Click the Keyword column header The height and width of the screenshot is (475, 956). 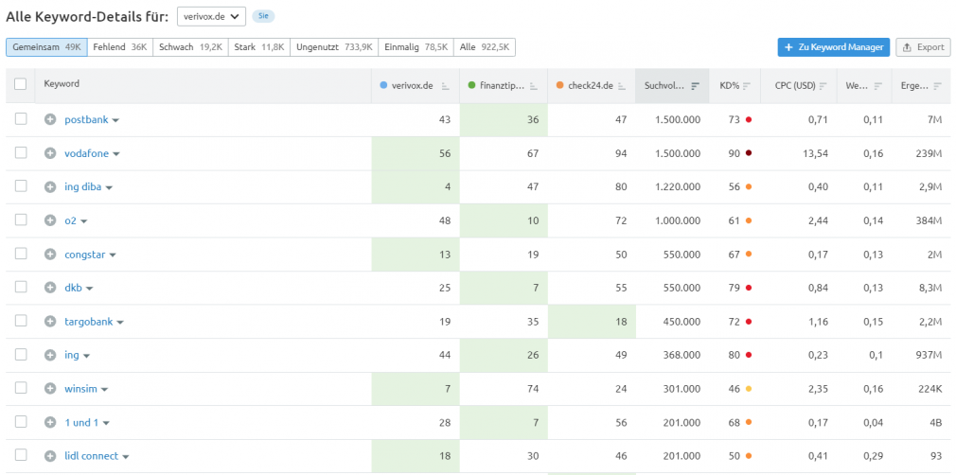click(x=62, y=84)
